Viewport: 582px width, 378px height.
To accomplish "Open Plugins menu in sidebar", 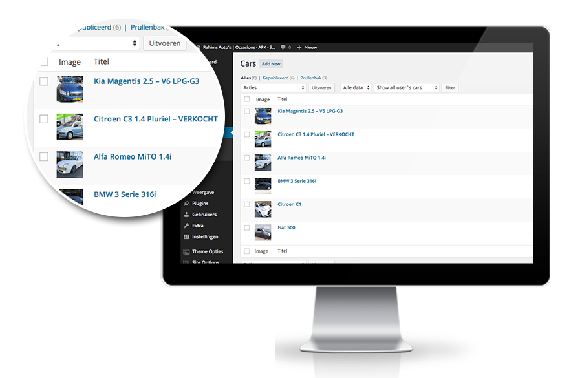I will (x=200, y=204).
